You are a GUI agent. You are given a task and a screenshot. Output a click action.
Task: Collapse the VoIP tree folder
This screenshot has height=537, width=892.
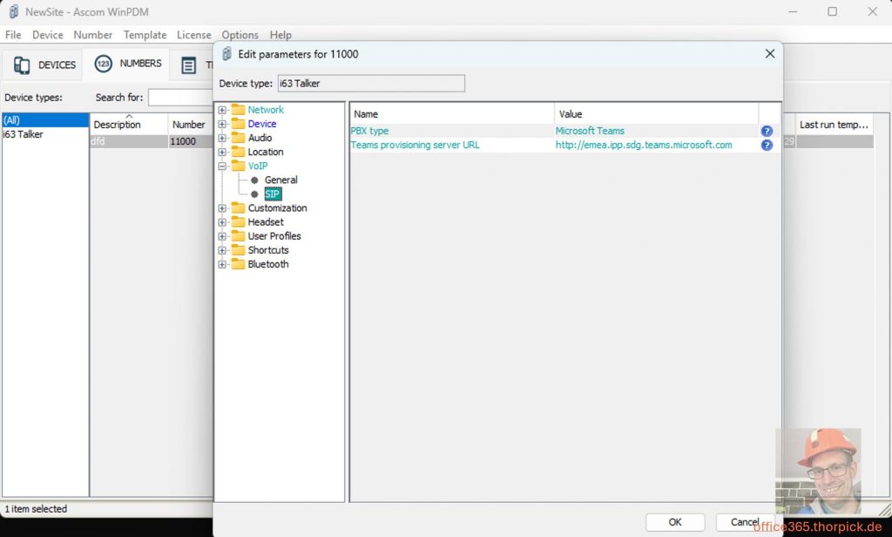coord(223,166)
